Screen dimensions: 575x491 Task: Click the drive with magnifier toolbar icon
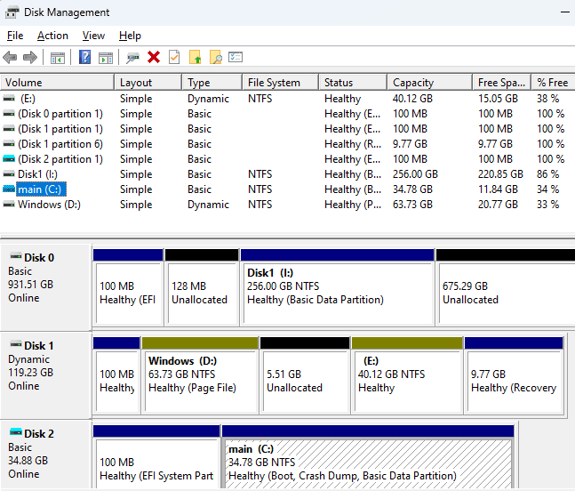pos(132,58)
